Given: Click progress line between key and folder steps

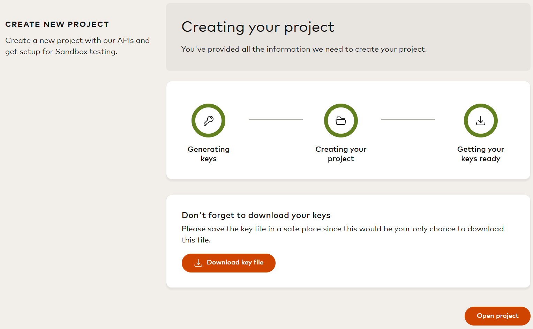Looking at the screenshot, I should tap(276, 119).
